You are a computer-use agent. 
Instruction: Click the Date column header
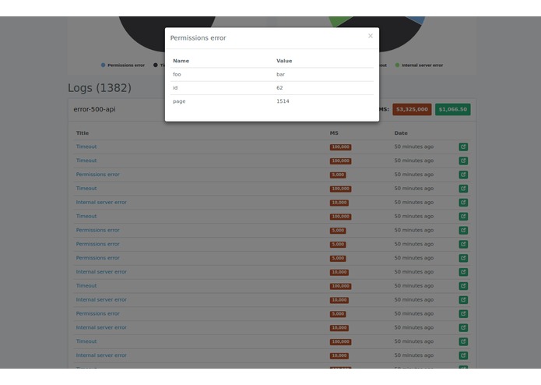click(x=401, y=133)
